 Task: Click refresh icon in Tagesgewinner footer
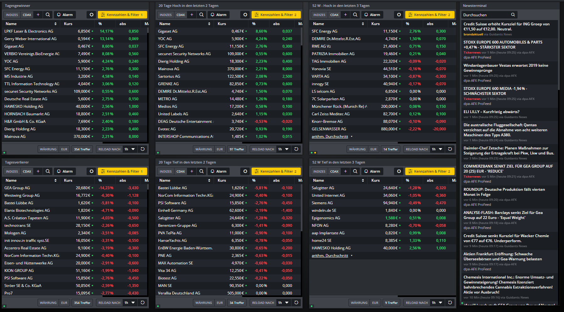pyautogui.click(x=142, y=149)
